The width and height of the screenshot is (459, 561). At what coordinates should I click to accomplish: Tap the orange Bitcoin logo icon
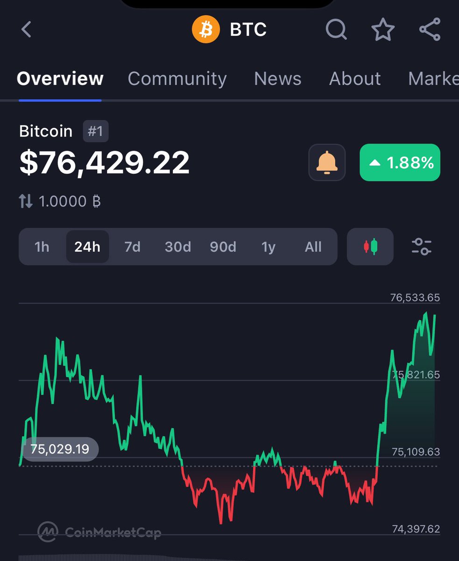(205, 30)
